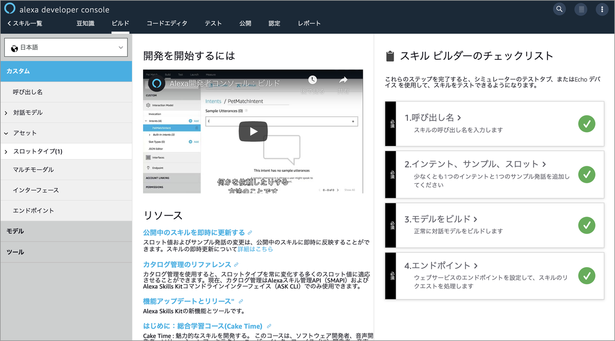Open the 公開 tab
Image resolution: width=615 pixels, height=341 pixels.
point(245,23)
